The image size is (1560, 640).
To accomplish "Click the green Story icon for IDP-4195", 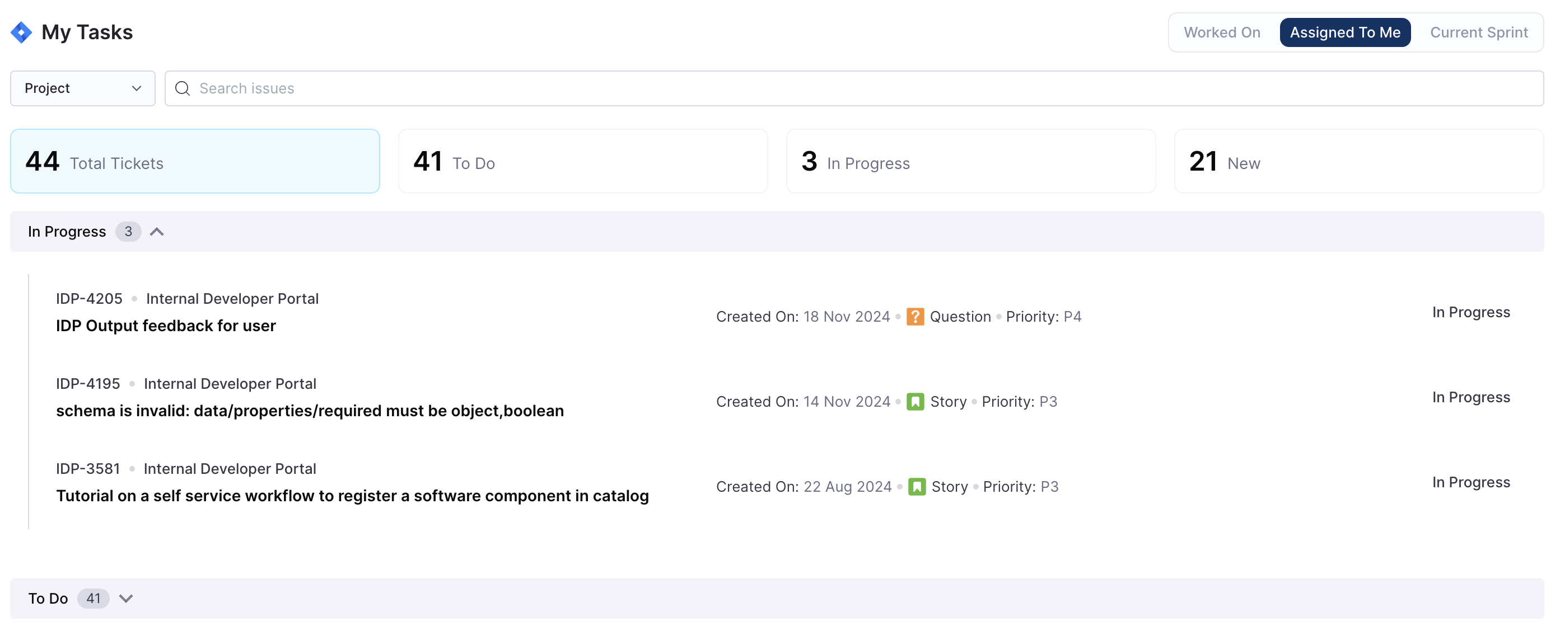I will (x=914, y=402).
